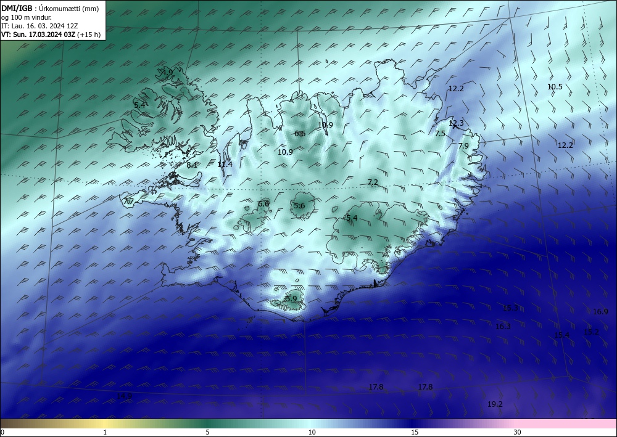The width and height of the screenshot is (617, 437).
Task: Click the 19.2 value label
Action: 495,404
